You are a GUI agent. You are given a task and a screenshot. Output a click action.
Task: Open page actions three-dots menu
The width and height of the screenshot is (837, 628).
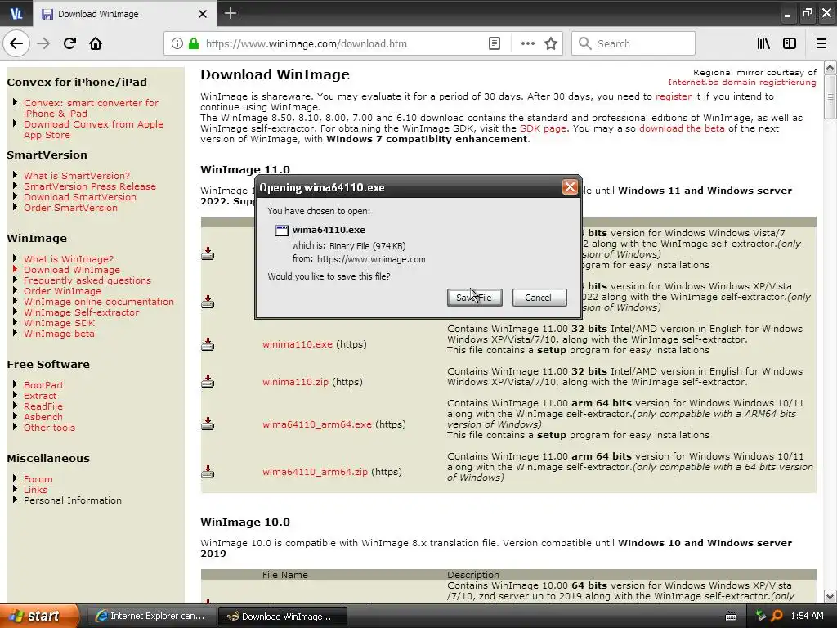point(527,43)
